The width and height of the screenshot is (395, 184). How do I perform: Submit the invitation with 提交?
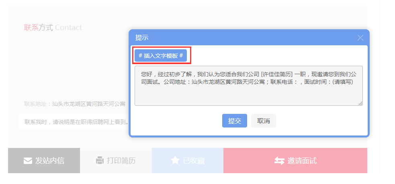coord(235,121)
